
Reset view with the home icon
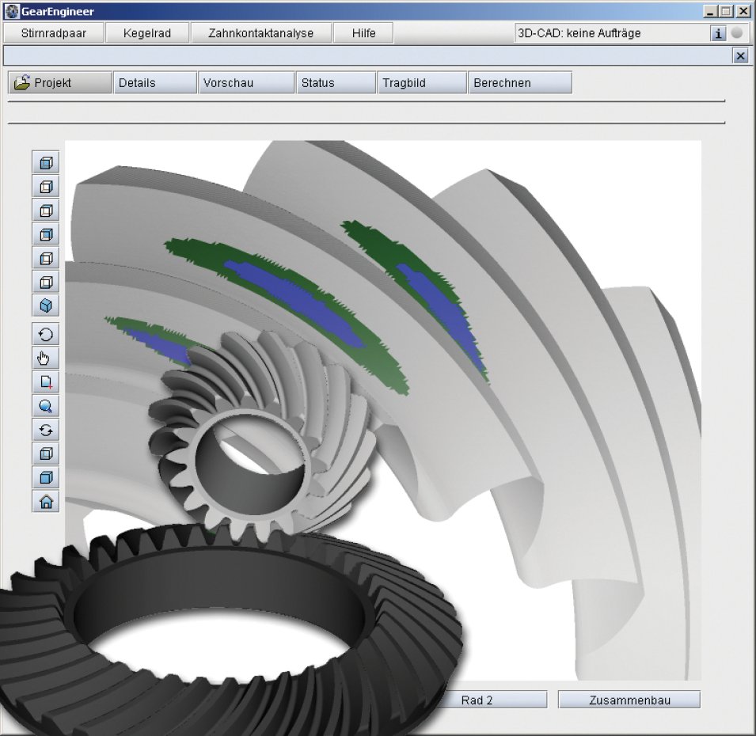click(x=46, y=501)
